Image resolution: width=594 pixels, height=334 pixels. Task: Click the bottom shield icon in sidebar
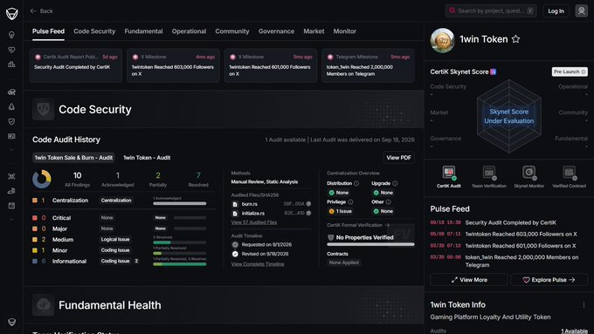[11, 322]
